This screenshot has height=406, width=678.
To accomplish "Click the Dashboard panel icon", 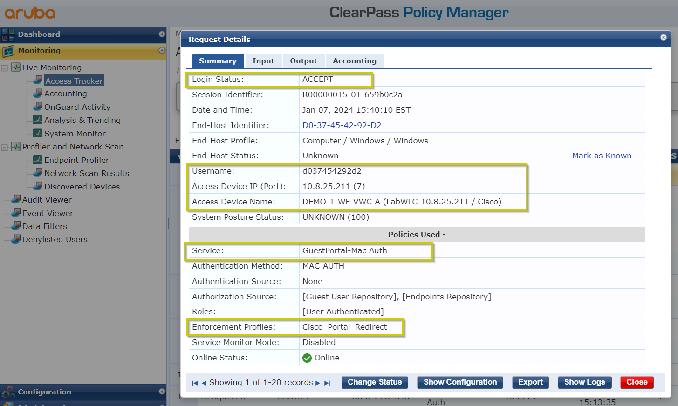I will pyautogui.click(x=8, y=34).
